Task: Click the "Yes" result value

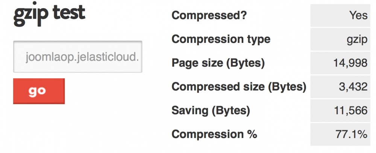Action: tap(358, 15)
